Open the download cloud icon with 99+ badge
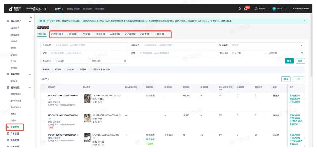 (246, 9)
